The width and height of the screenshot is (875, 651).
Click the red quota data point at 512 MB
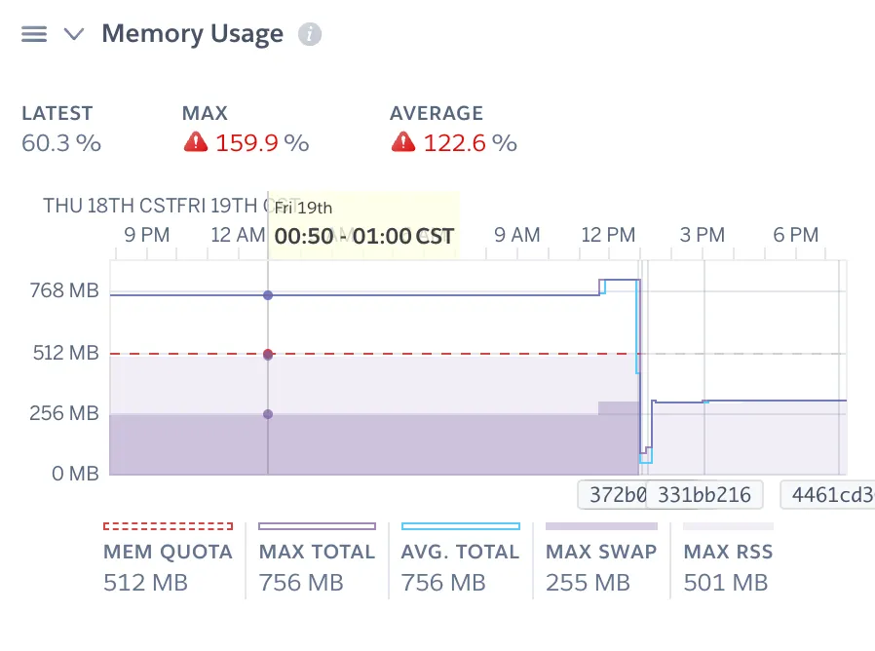pyautogui.click(x=268, y=354)
